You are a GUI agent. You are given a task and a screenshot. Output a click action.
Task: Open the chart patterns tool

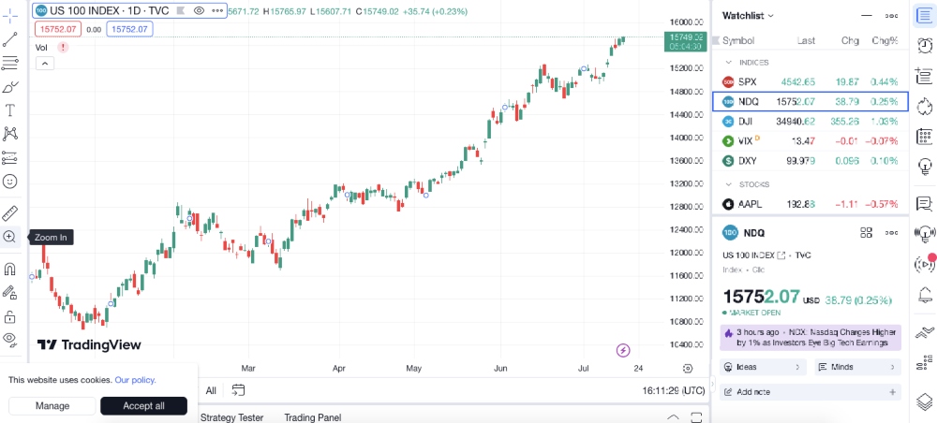click(9, 134)
